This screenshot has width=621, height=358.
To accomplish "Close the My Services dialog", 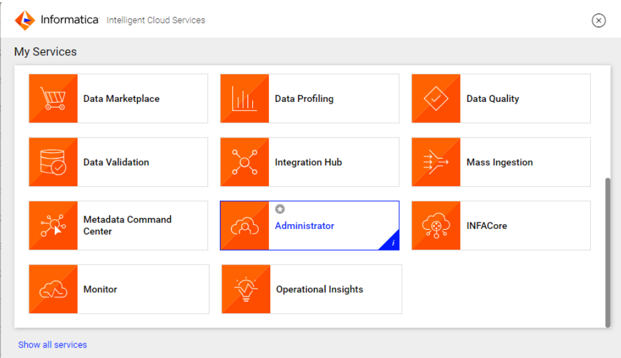I will [598, 20].
